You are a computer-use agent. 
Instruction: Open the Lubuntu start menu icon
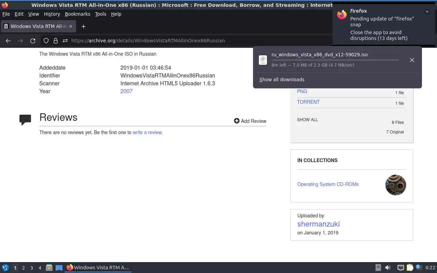[5, 268]
